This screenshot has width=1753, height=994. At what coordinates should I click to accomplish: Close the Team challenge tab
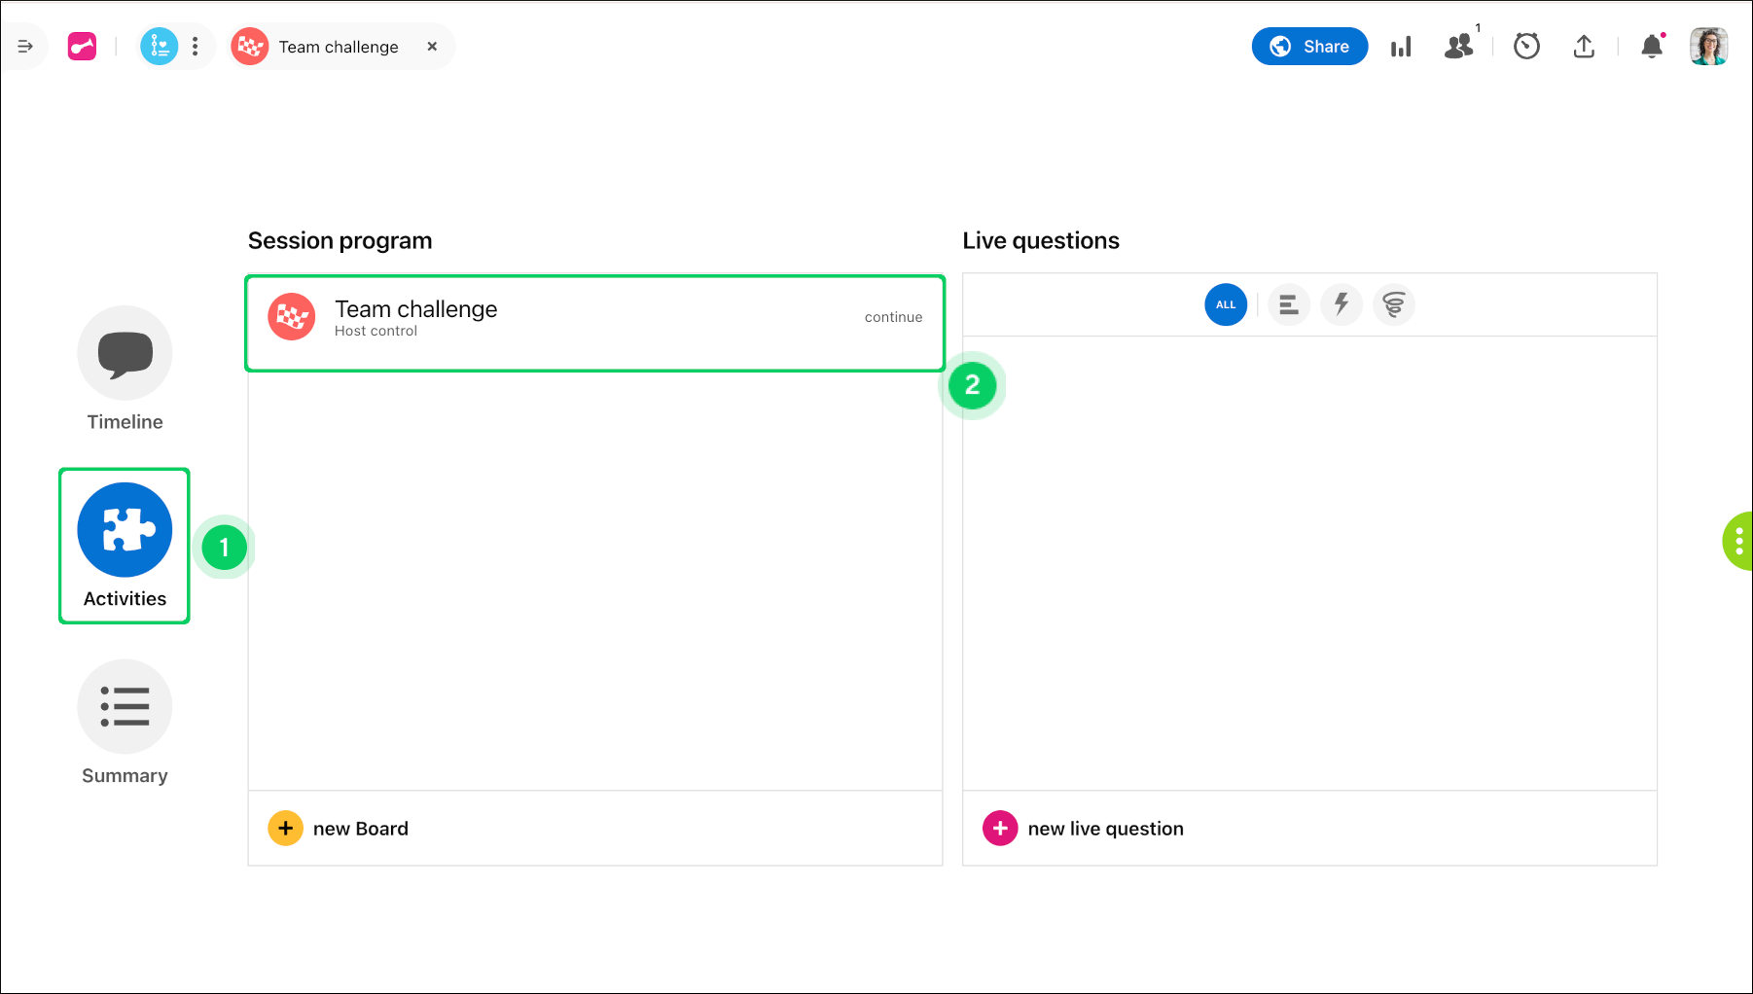(432, 47)
